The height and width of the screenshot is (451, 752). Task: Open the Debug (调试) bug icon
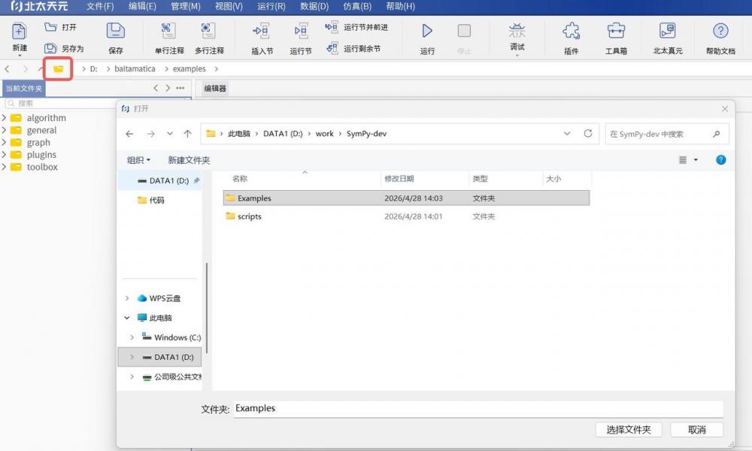click(x=517, y=31)
